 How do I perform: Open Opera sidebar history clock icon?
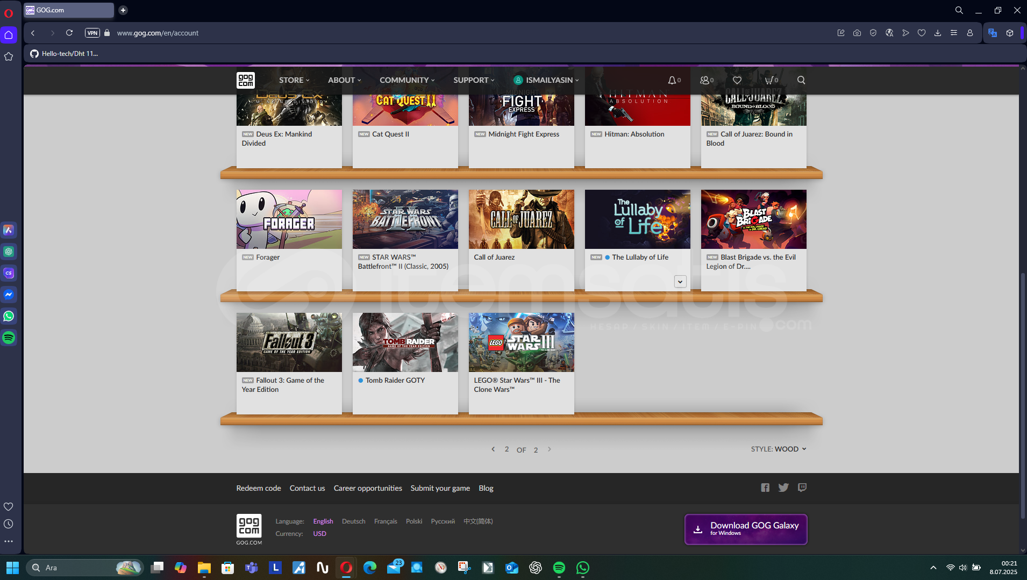(9, 524)
